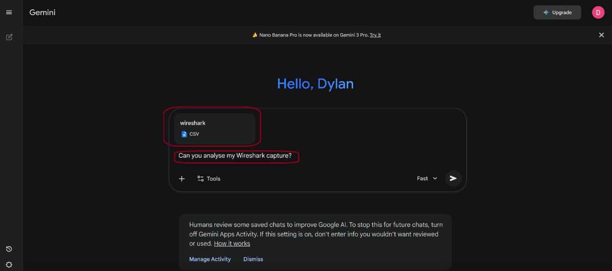Image resolution: width=612 pixels, height=271 pixels.
Task: Click the Gemini logo title
Action: coord(42,12)
